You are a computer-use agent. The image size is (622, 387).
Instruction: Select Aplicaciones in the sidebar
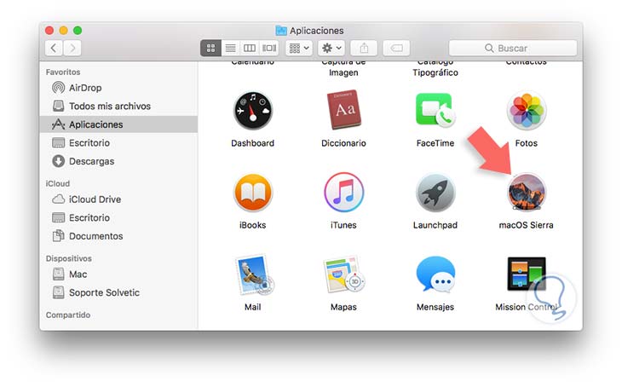tap(118, 124)
